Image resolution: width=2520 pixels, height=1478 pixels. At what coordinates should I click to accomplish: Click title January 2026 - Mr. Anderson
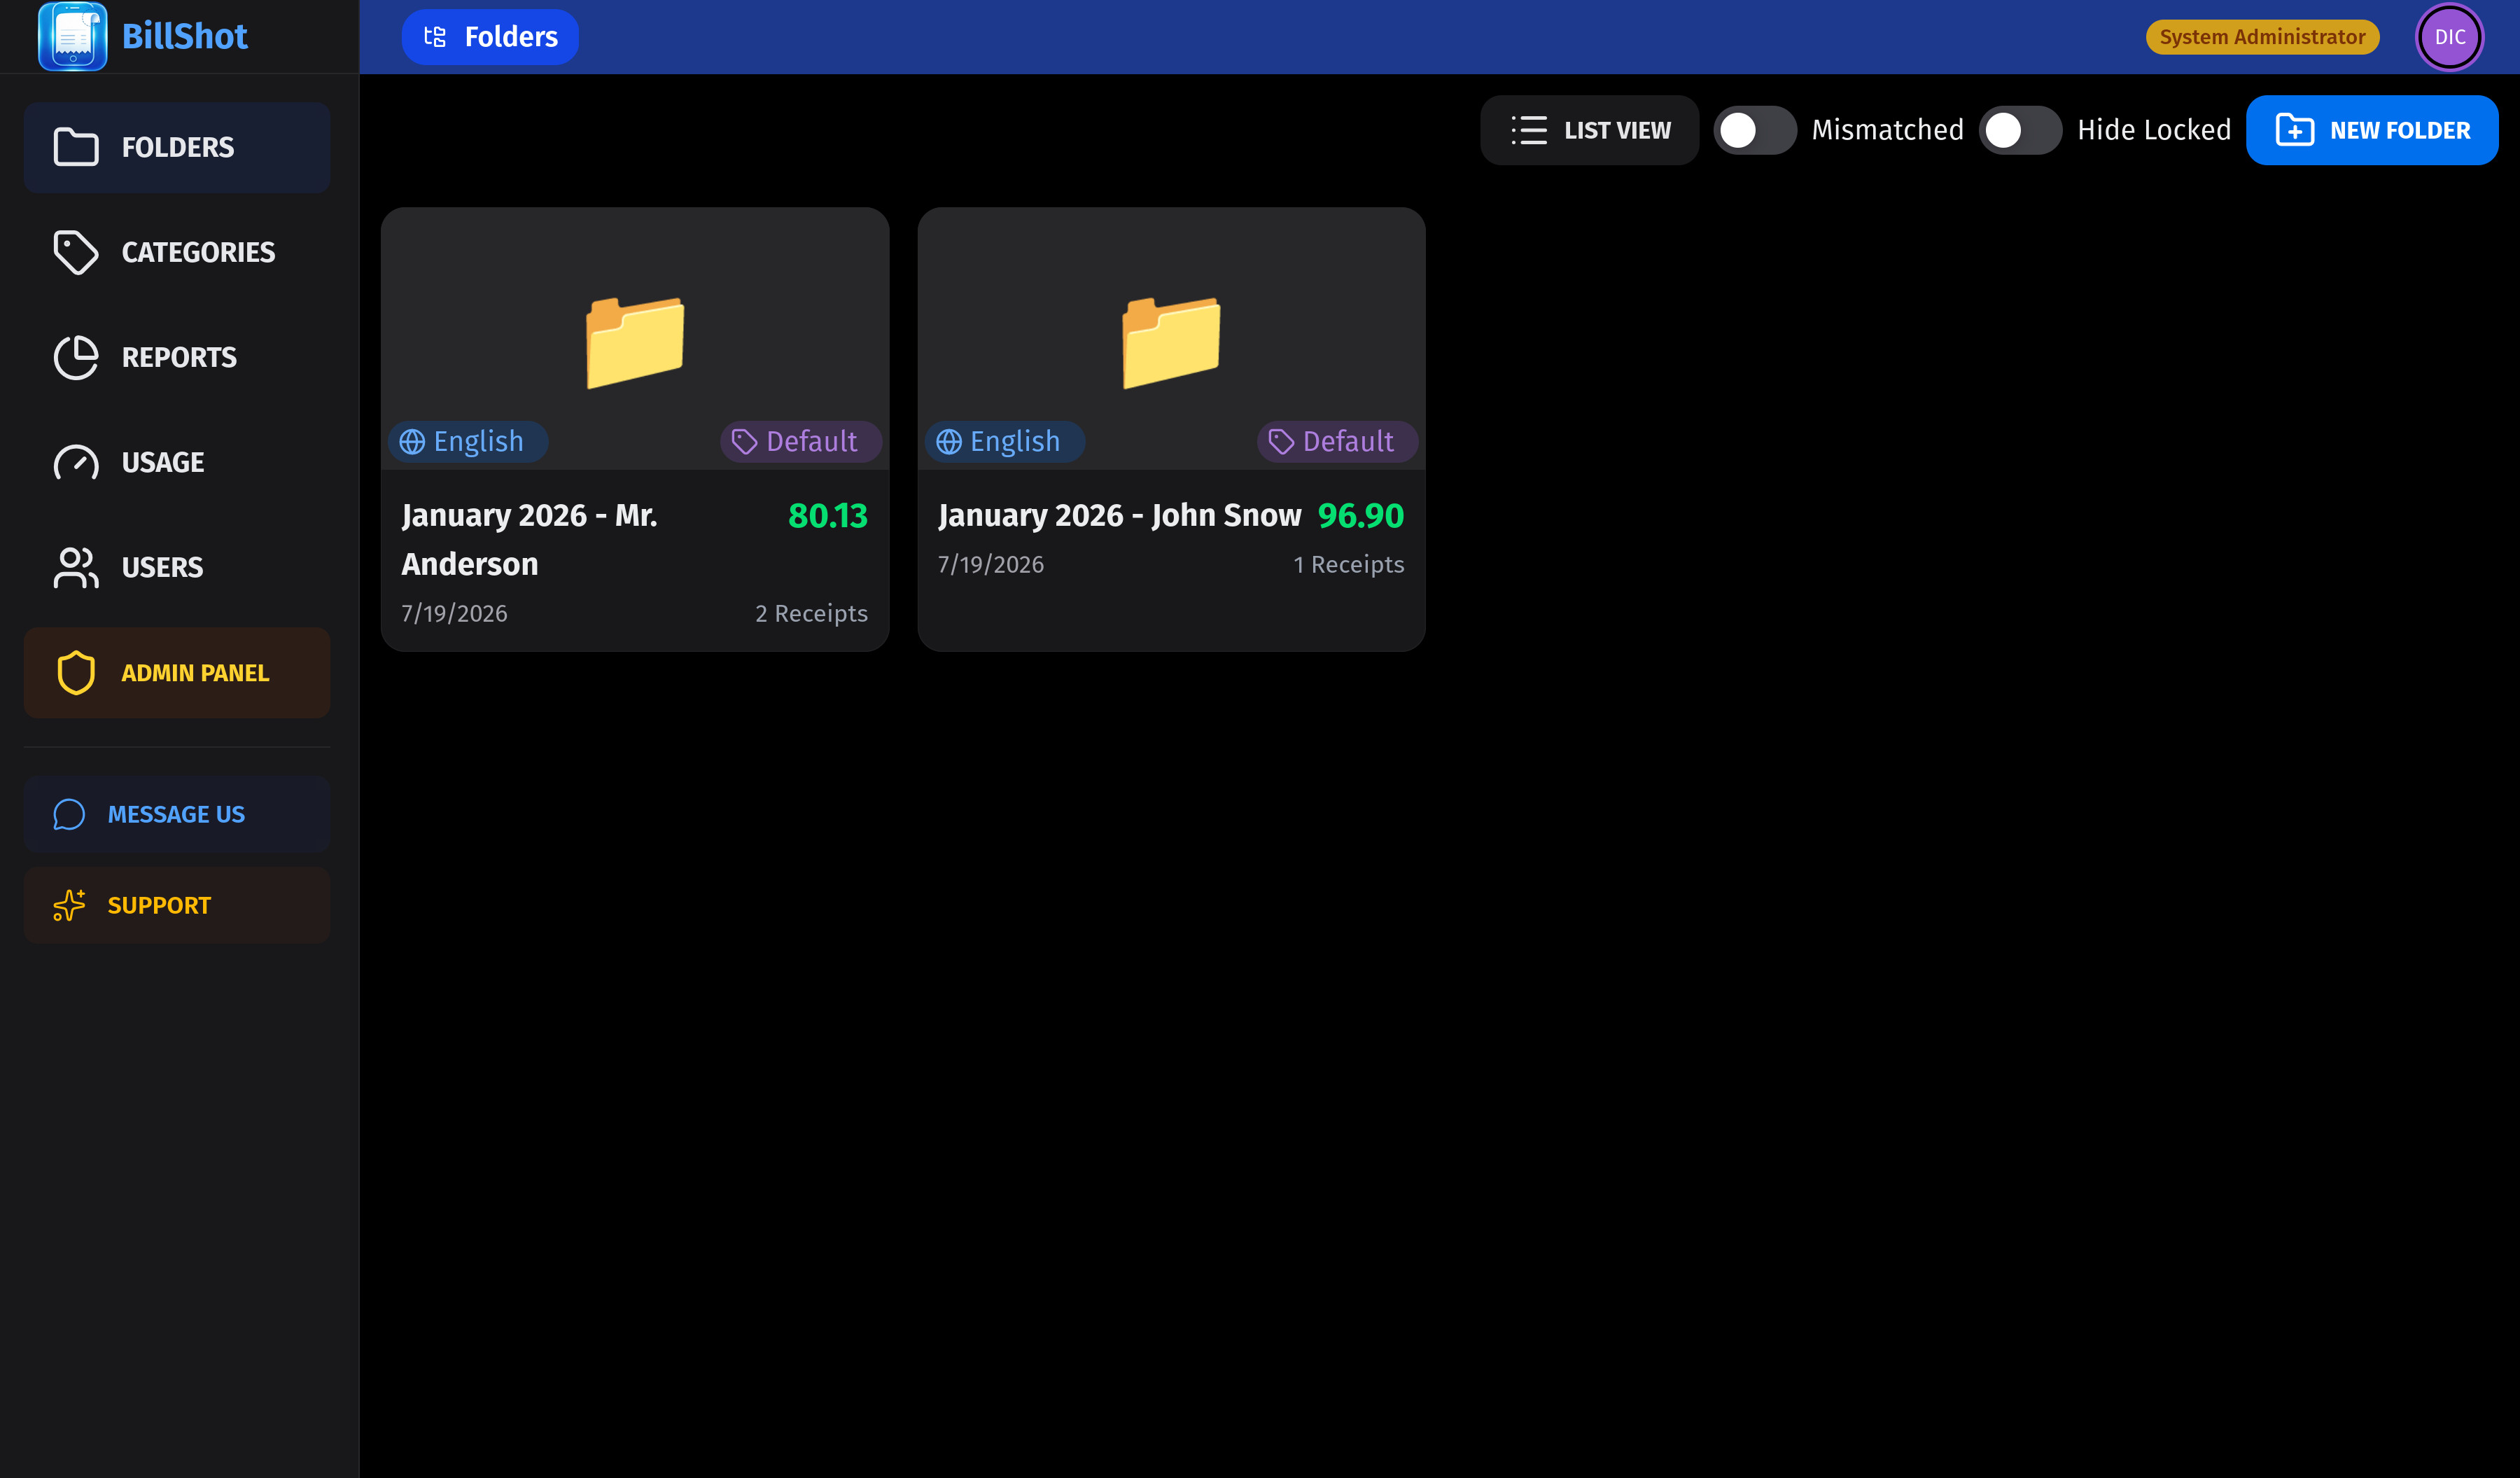coord(529,539)
